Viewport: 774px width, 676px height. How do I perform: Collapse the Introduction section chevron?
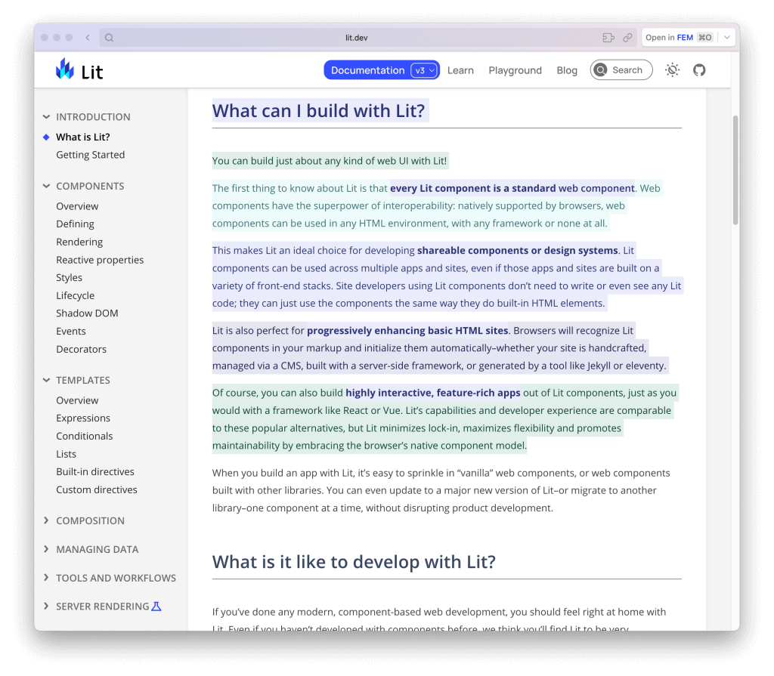(x=46, y=117)
